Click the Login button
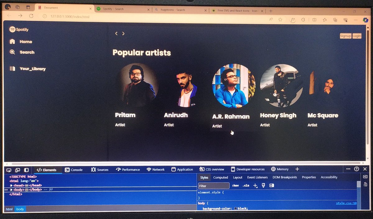The image size is (373, 219). (x=357, y=36)
